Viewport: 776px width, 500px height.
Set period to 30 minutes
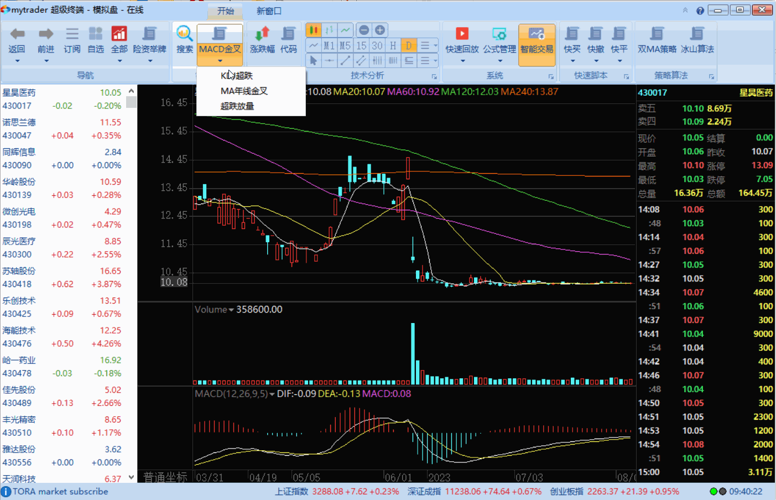377,45
